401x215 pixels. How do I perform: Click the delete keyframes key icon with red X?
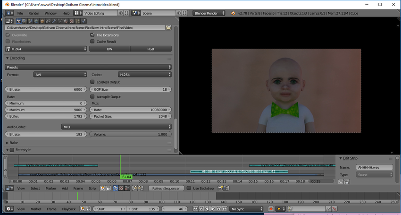(x=334, y=209)
